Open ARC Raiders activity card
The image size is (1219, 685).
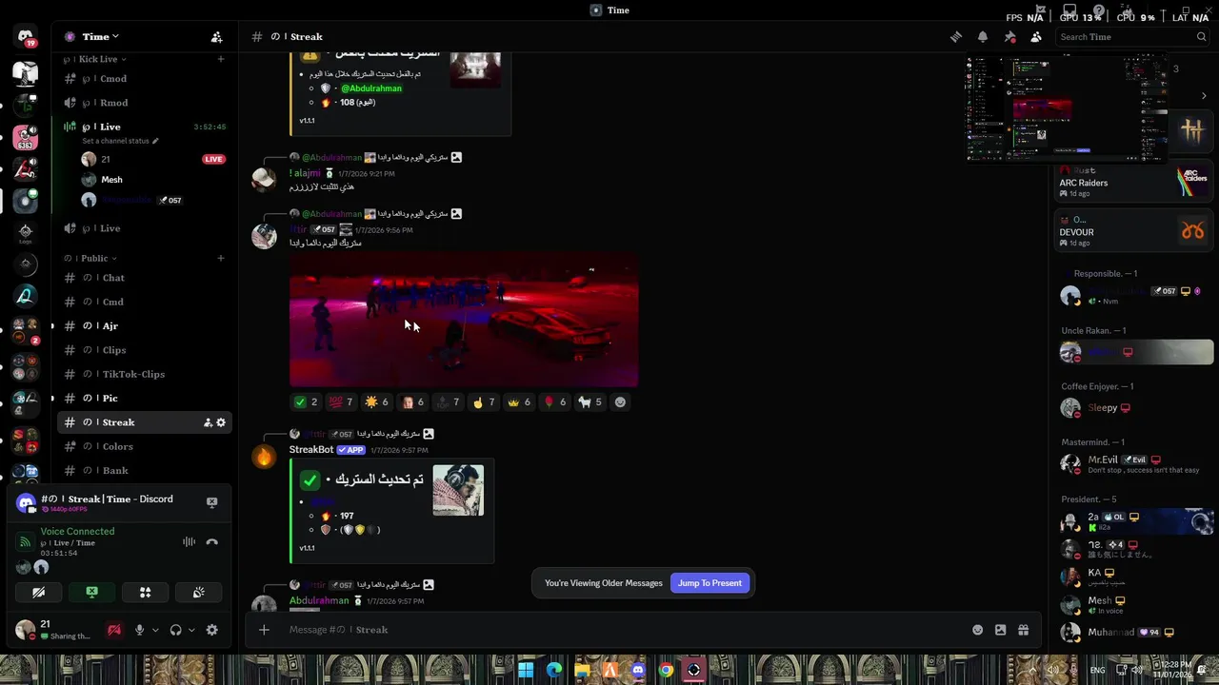1133,182
